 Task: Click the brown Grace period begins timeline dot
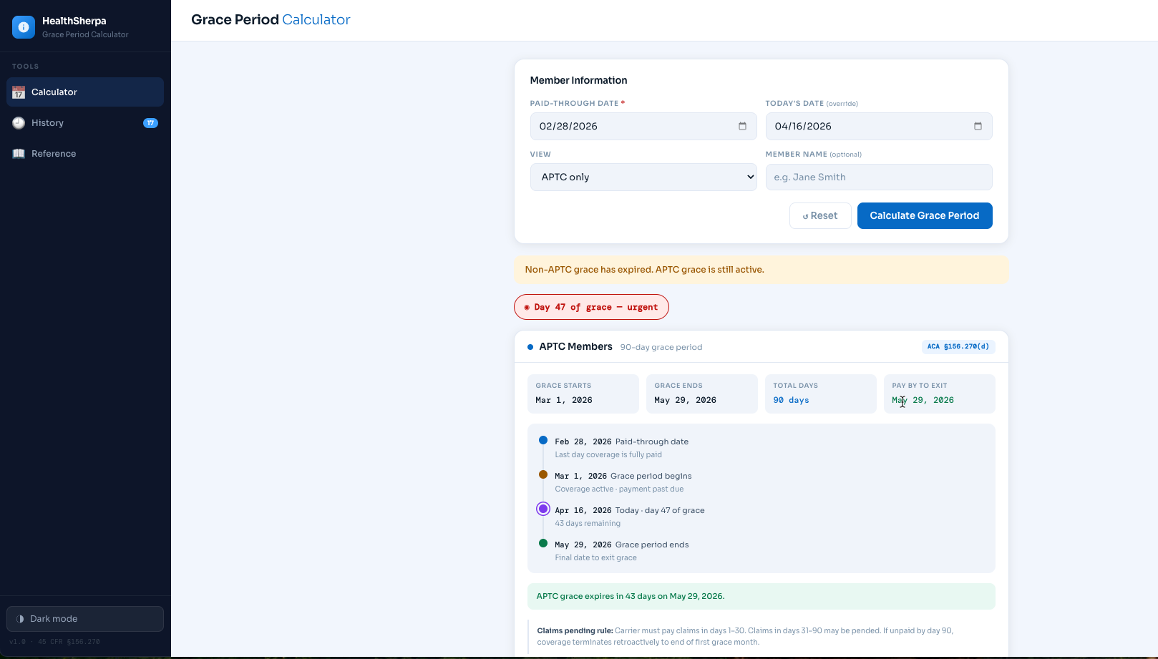coord(543,474)
